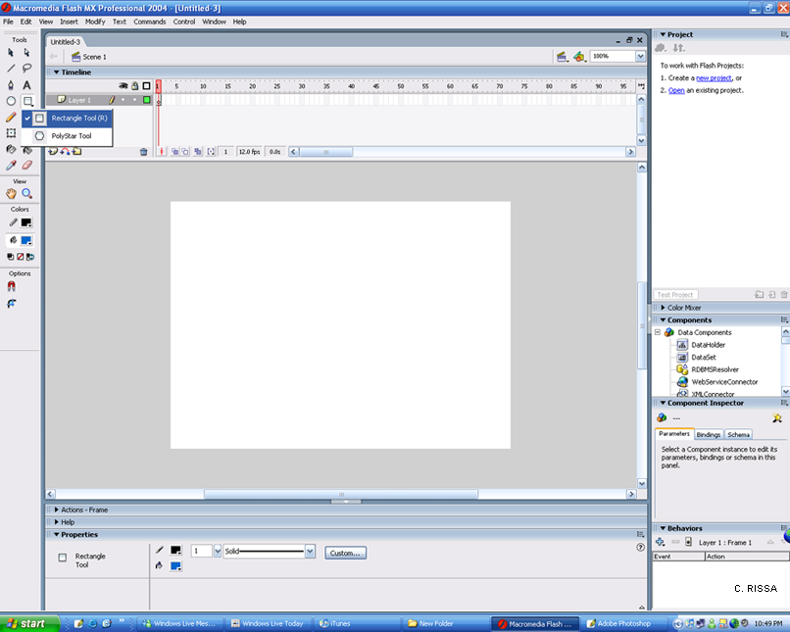The height and width of the screenshot is (632, 790).
Task: Switch to the Bindings tab
Action: coord(709,435)
